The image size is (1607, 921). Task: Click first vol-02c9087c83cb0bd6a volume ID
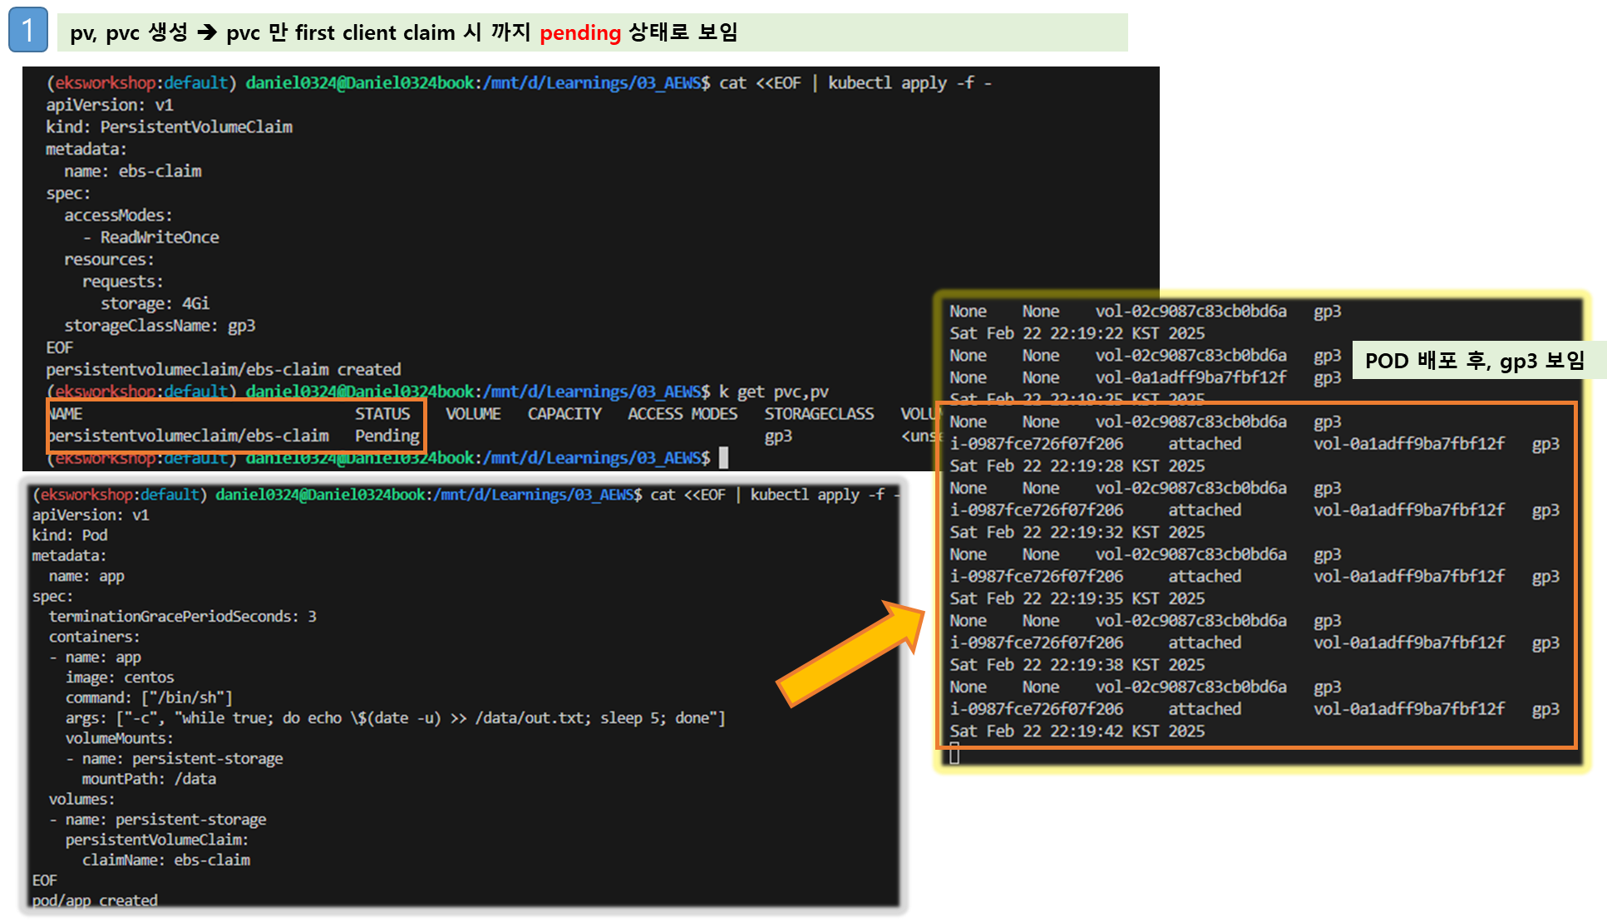[x=1190, y=311]
